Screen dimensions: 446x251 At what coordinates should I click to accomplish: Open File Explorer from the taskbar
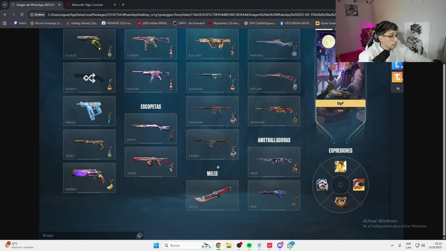(229, 245)
